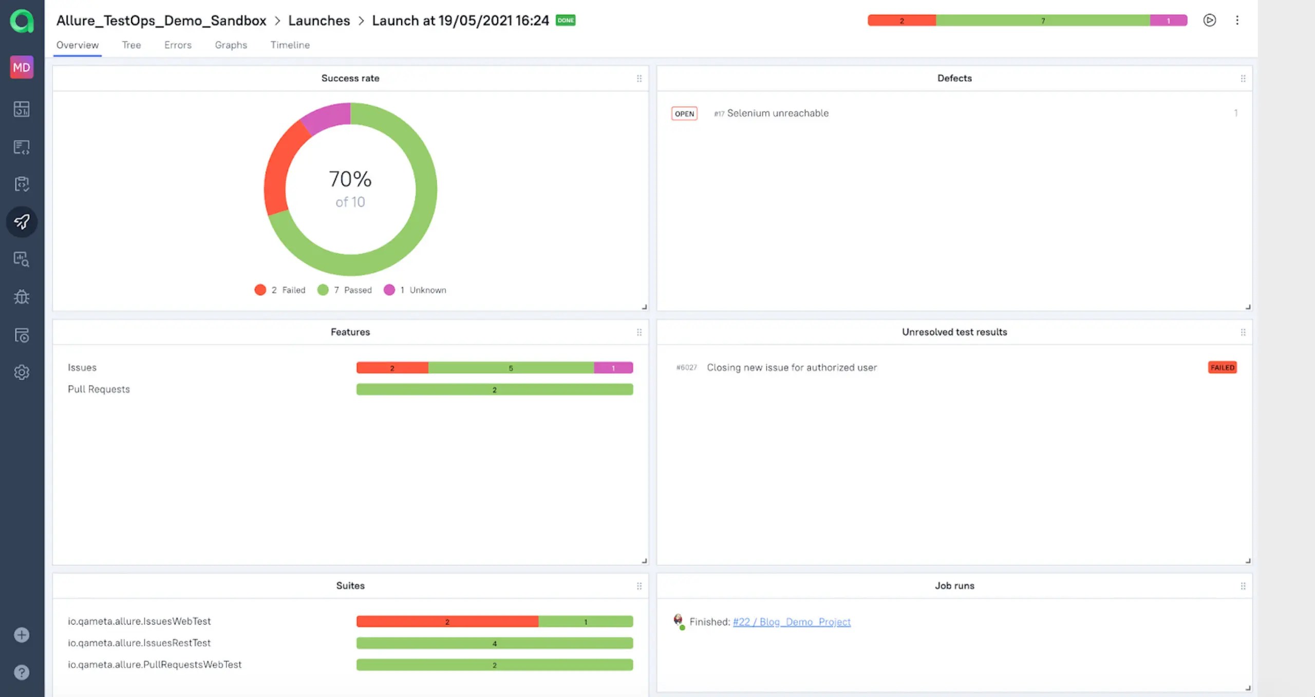1315x697 pixels.
Task: Open the #22 / Blog_Demo_Project job link
Action: tap(791, 622)
